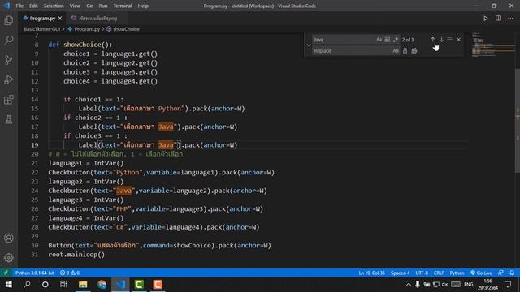520x292 pixels.
Task: Open the Accounts menu icon
Action: pyautogui.click(x=9, y=238)
